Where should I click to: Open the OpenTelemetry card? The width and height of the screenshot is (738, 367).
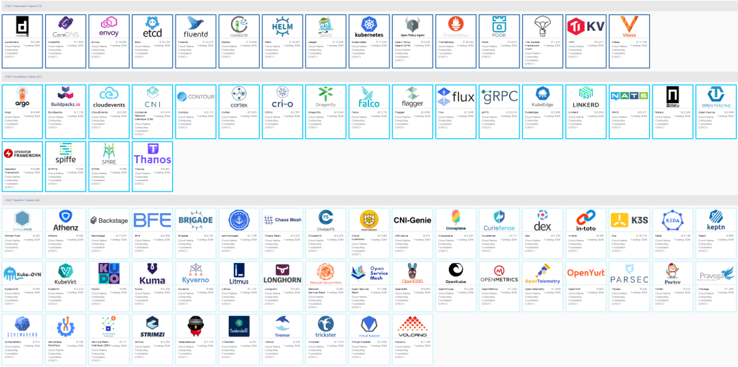click(542, 286)
